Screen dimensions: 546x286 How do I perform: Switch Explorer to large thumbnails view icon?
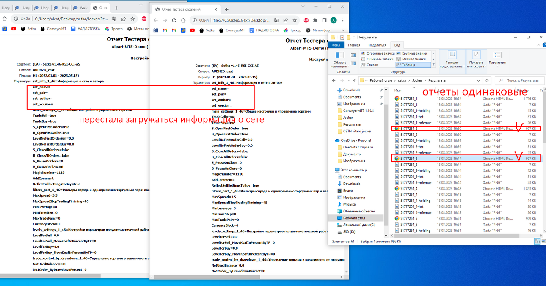[543, 241]
